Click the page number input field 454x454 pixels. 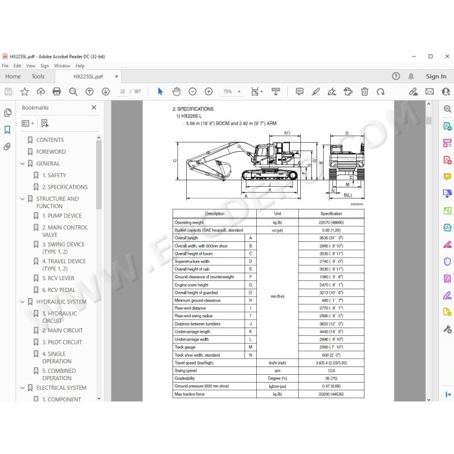123,92
